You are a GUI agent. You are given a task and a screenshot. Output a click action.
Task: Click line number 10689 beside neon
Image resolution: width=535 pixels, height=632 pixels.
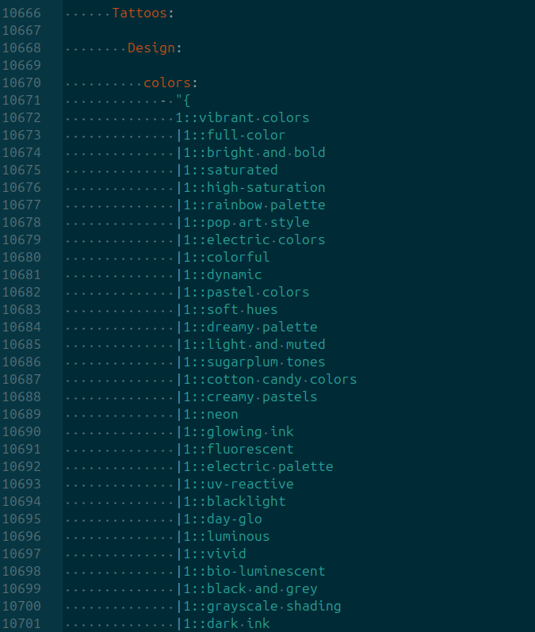tap(21, 415)
